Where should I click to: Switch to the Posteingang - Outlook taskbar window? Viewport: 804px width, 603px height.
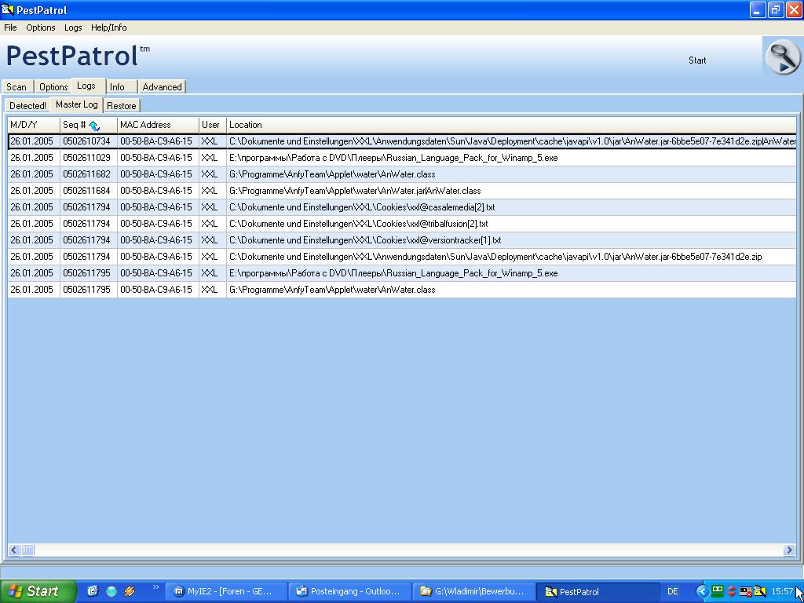point(350,591)
